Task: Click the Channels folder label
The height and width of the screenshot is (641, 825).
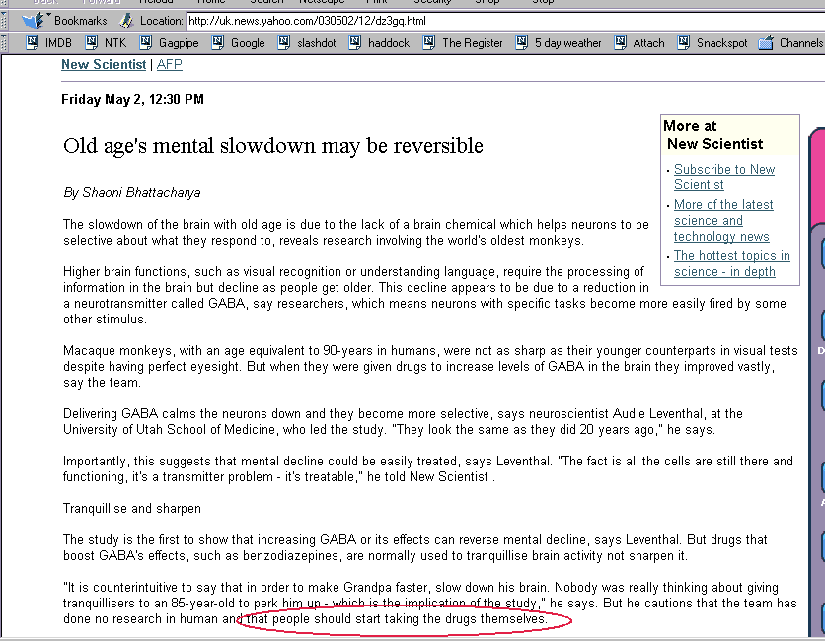Action: point(801,43)
